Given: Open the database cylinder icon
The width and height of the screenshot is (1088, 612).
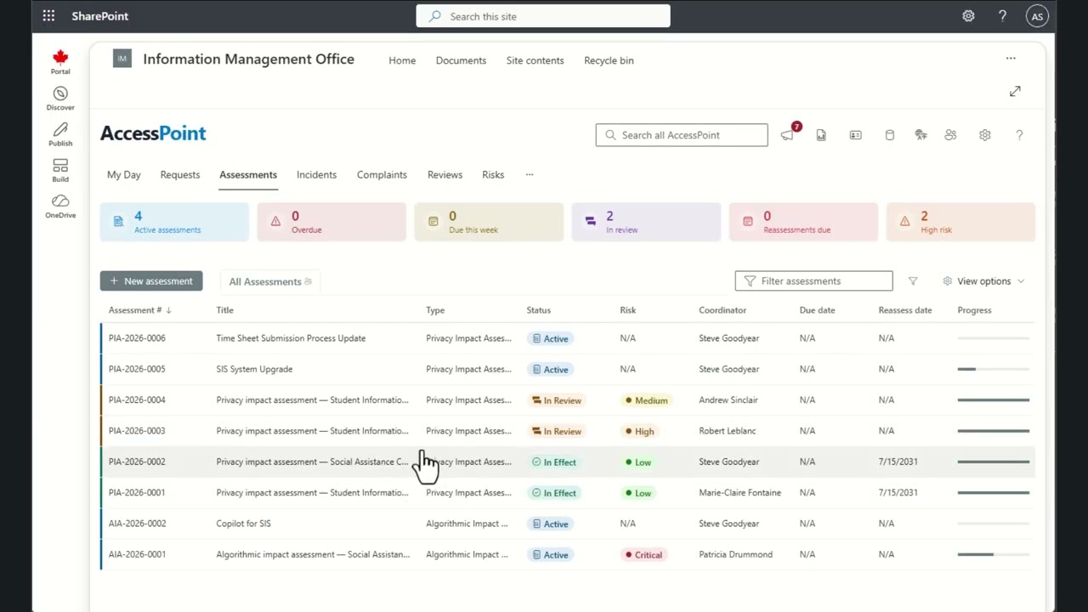Looking at the screenshot, I should point(889,135).
